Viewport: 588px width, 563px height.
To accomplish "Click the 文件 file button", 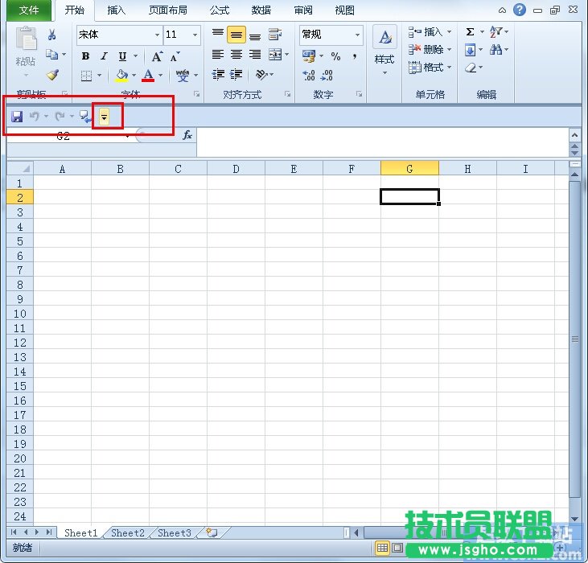I will tap(29, 10).
